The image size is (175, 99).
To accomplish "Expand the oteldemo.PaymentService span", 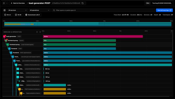I will pos(18,73).
